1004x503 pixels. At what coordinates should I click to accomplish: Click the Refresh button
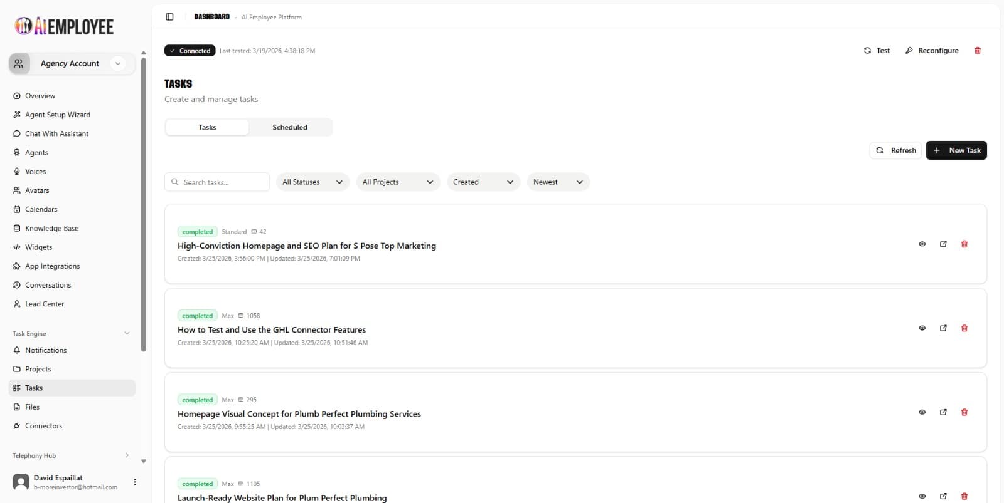click(x=895, y=150)
